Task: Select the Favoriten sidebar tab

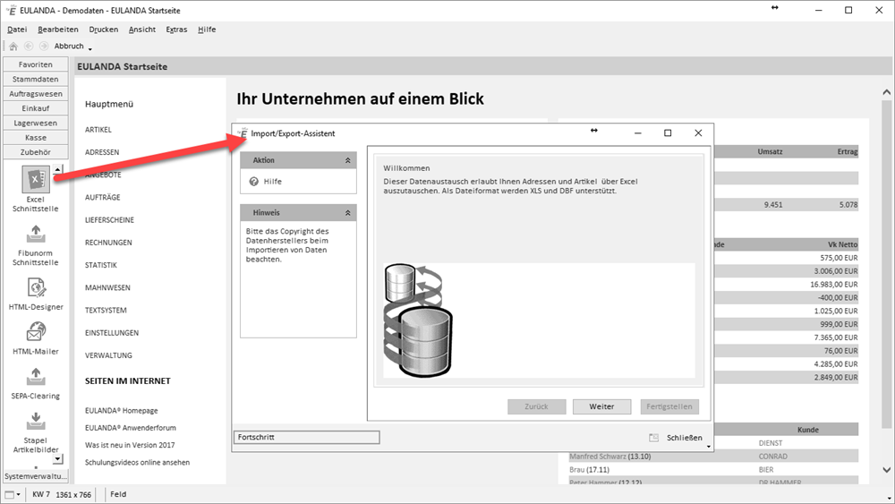Action: coord(36,64)
